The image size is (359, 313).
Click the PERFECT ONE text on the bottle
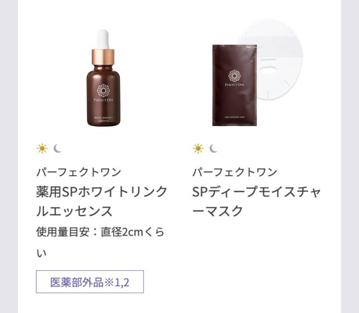point(103,100)
